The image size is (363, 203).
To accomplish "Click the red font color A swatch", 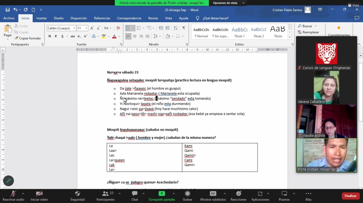I will click(114, 36).
